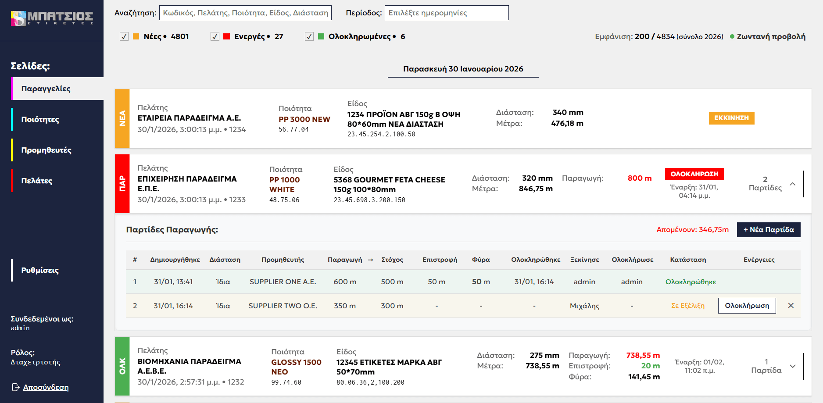Open the Περίοδος date range picker
Image resolution: width=823 pixels, height=403 pixels.
446,13
